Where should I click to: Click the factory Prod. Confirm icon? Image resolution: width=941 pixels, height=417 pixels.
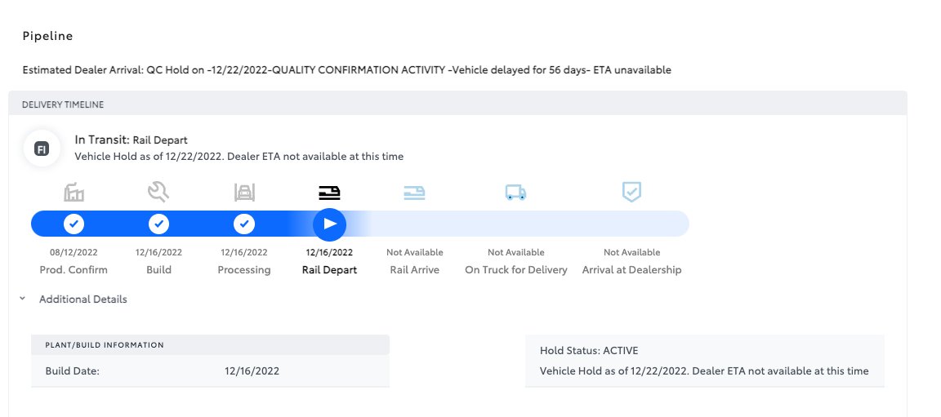click(74, 193)
